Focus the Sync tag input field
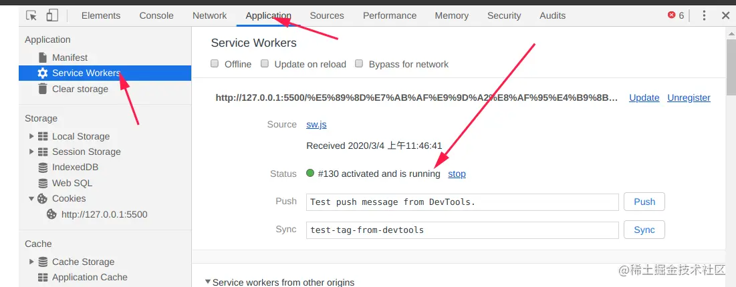 pyautogui.click(x=463, y=230)
